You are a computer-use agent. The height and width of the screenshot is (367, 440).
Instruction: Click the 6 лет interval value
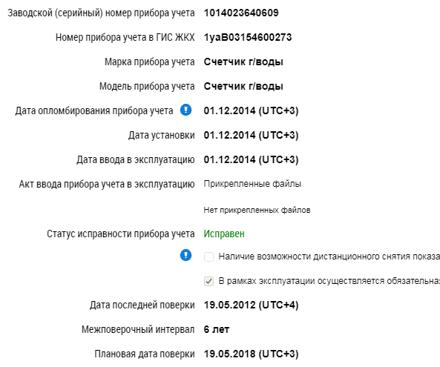(217, 329)
